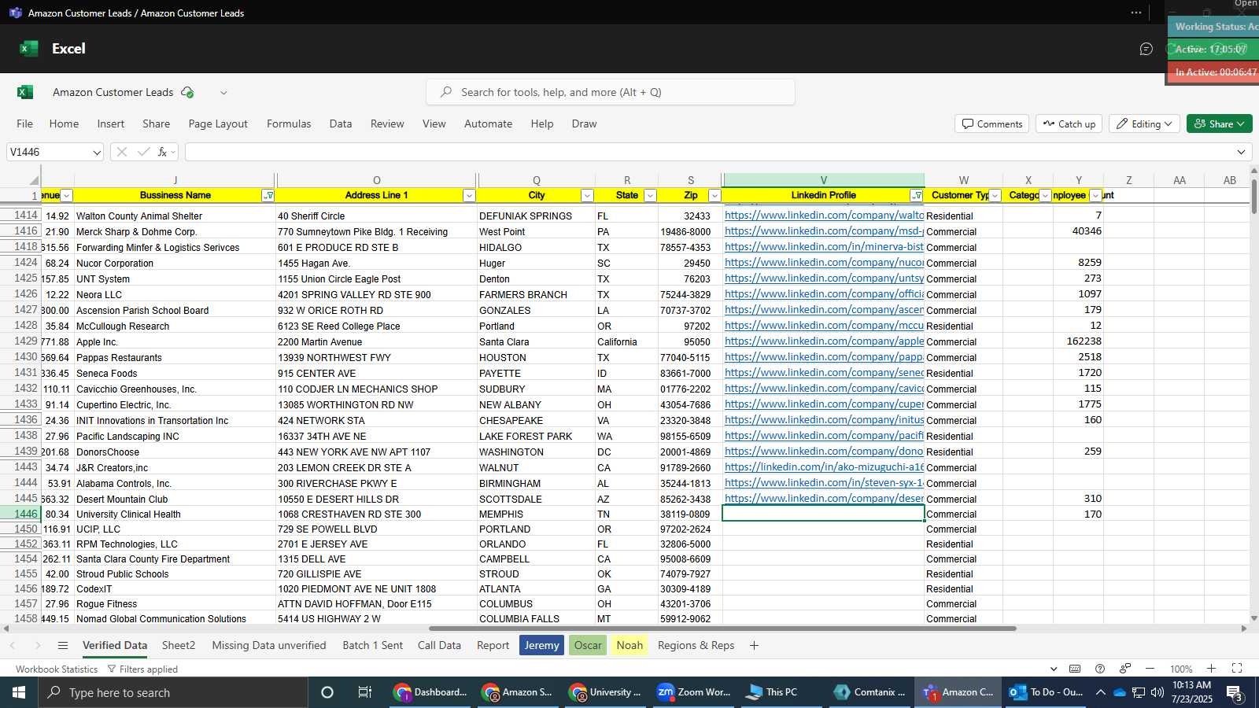This screenshot has width=1259, height=708.
Task: Click the chat bubble icon in Excel header
Action: (1146, 49)
